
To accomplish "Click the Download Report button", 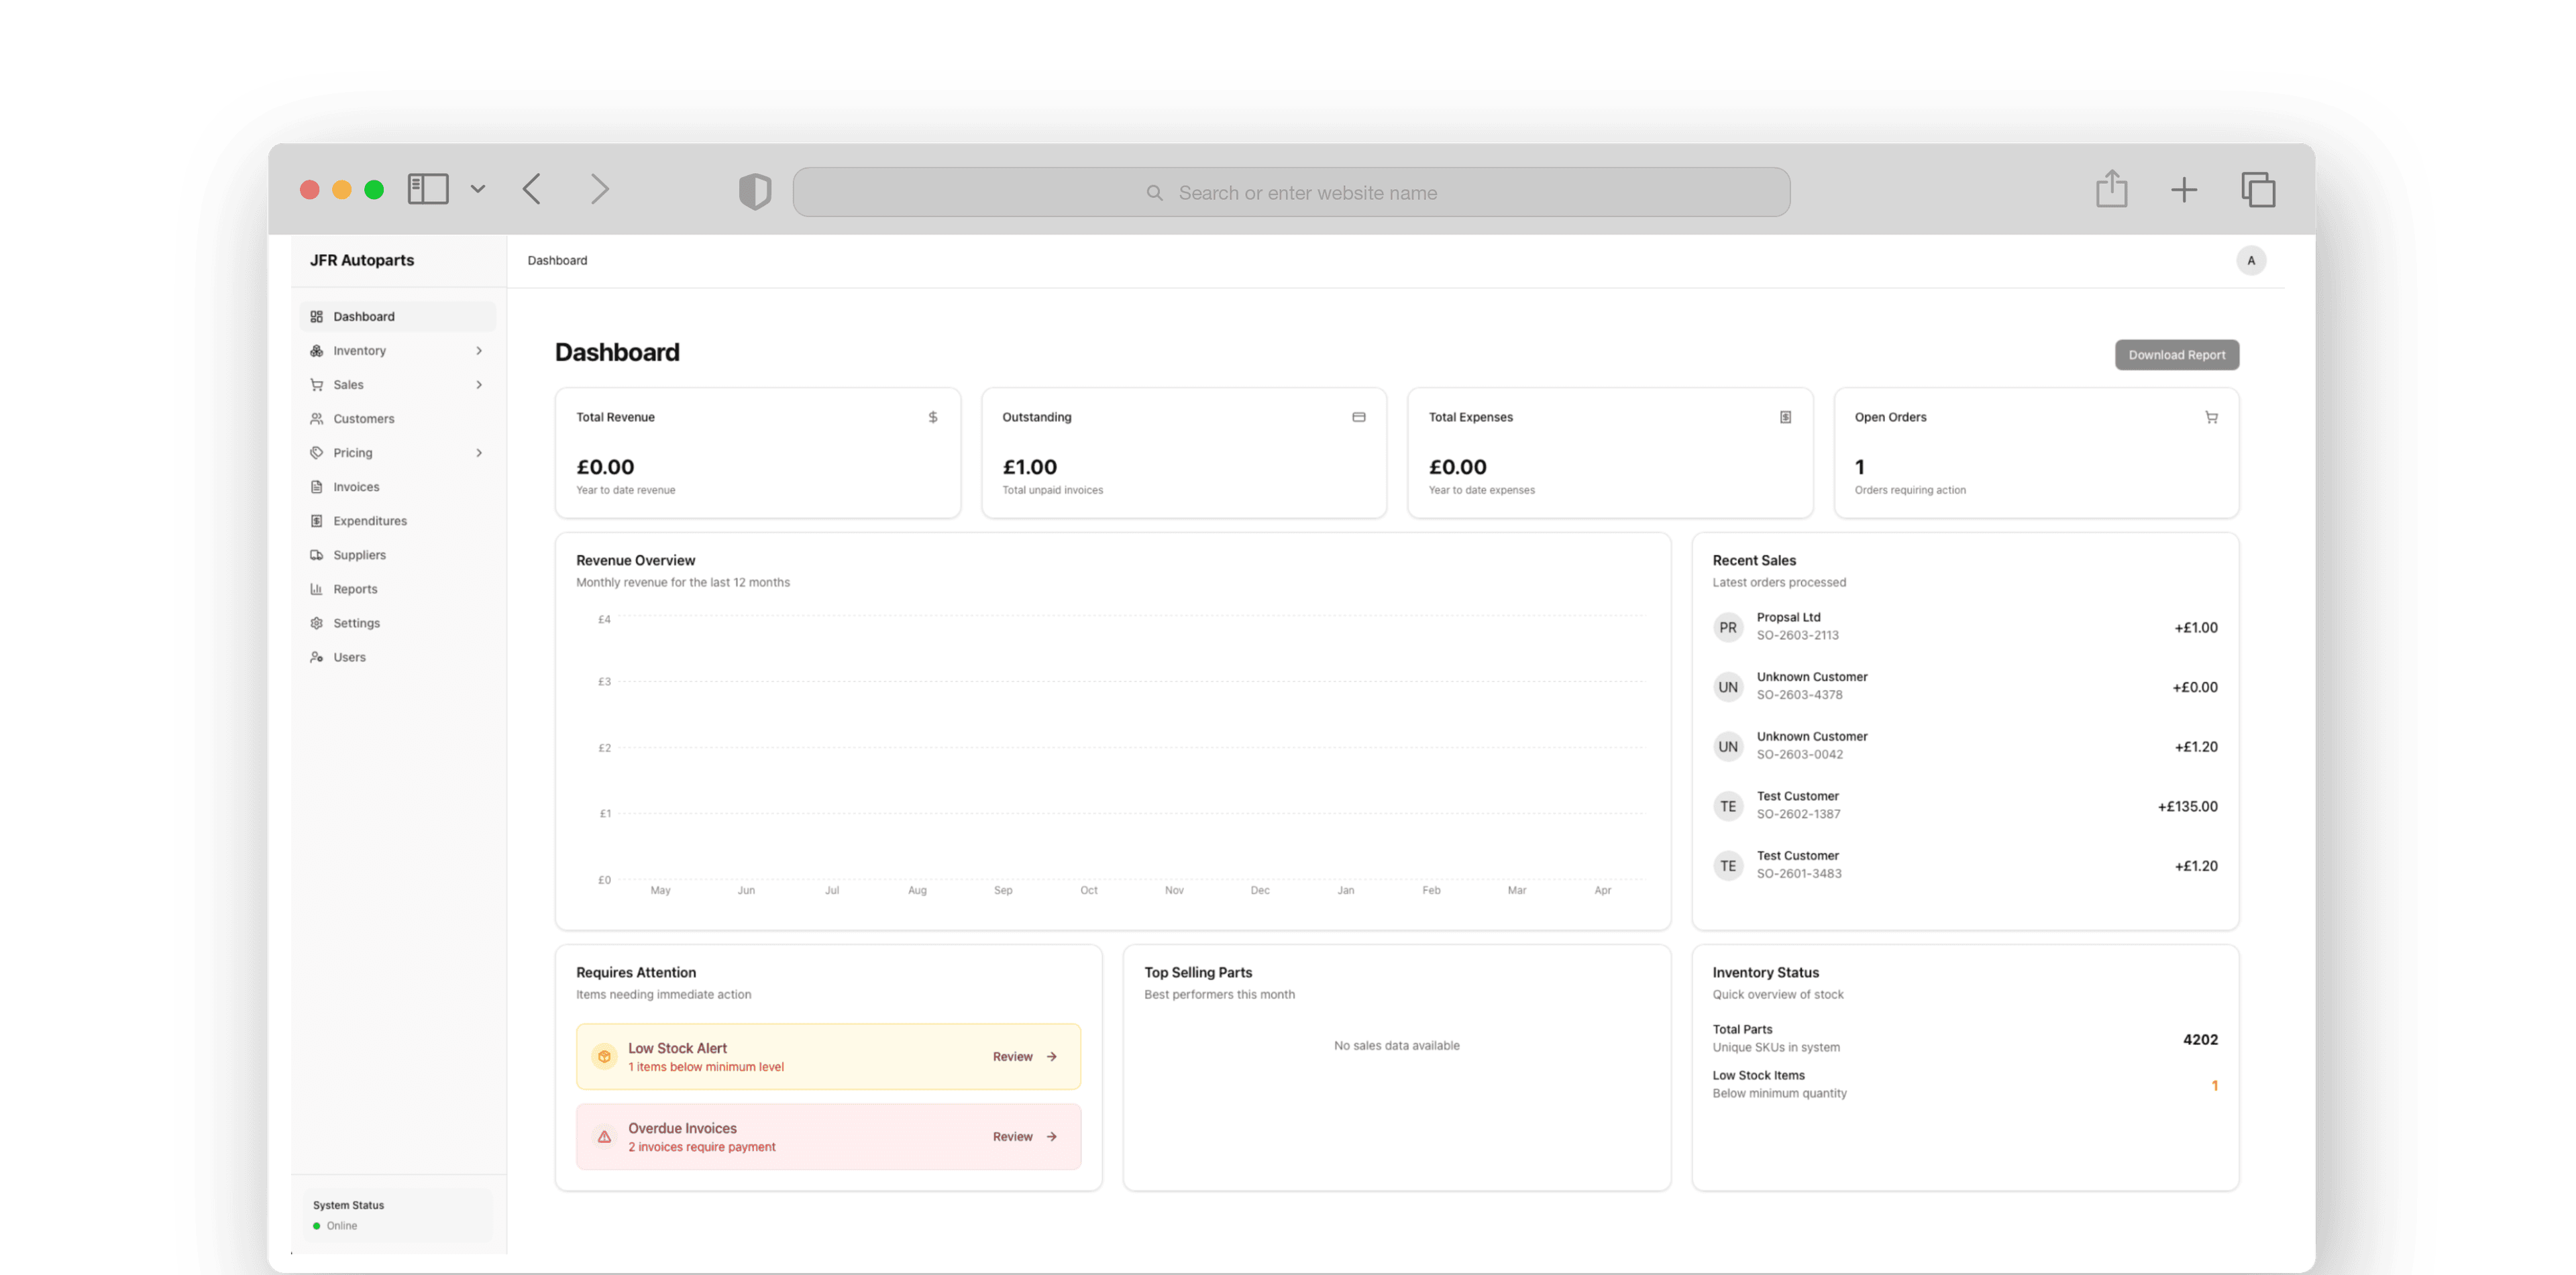I will [2177, 354].
